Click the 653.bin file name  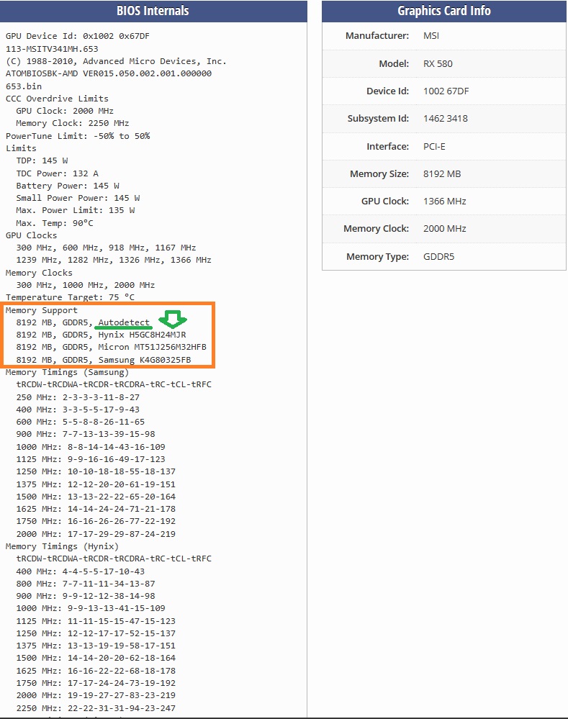tap(24, 86)
